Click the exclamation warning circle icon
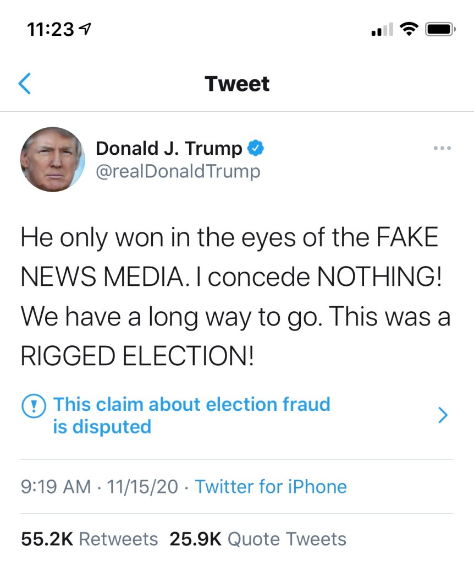This screenshot has height=564, width=474. click(x=34, y=406)
